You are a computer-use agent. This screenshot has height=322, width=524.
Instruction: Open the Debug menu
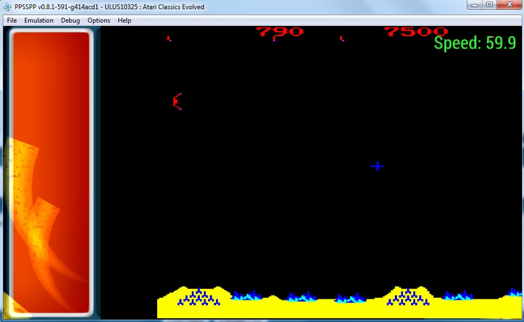click(x=70, y=20)
